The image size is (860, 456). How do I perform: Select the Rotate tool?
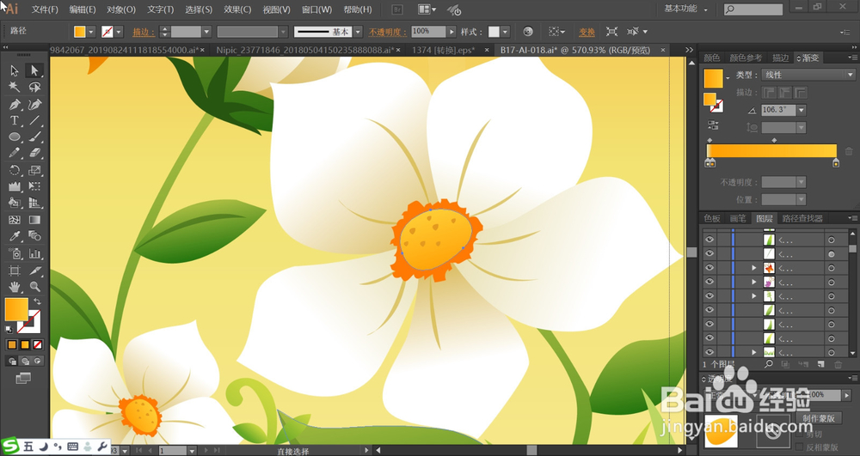tap(15, 170)
